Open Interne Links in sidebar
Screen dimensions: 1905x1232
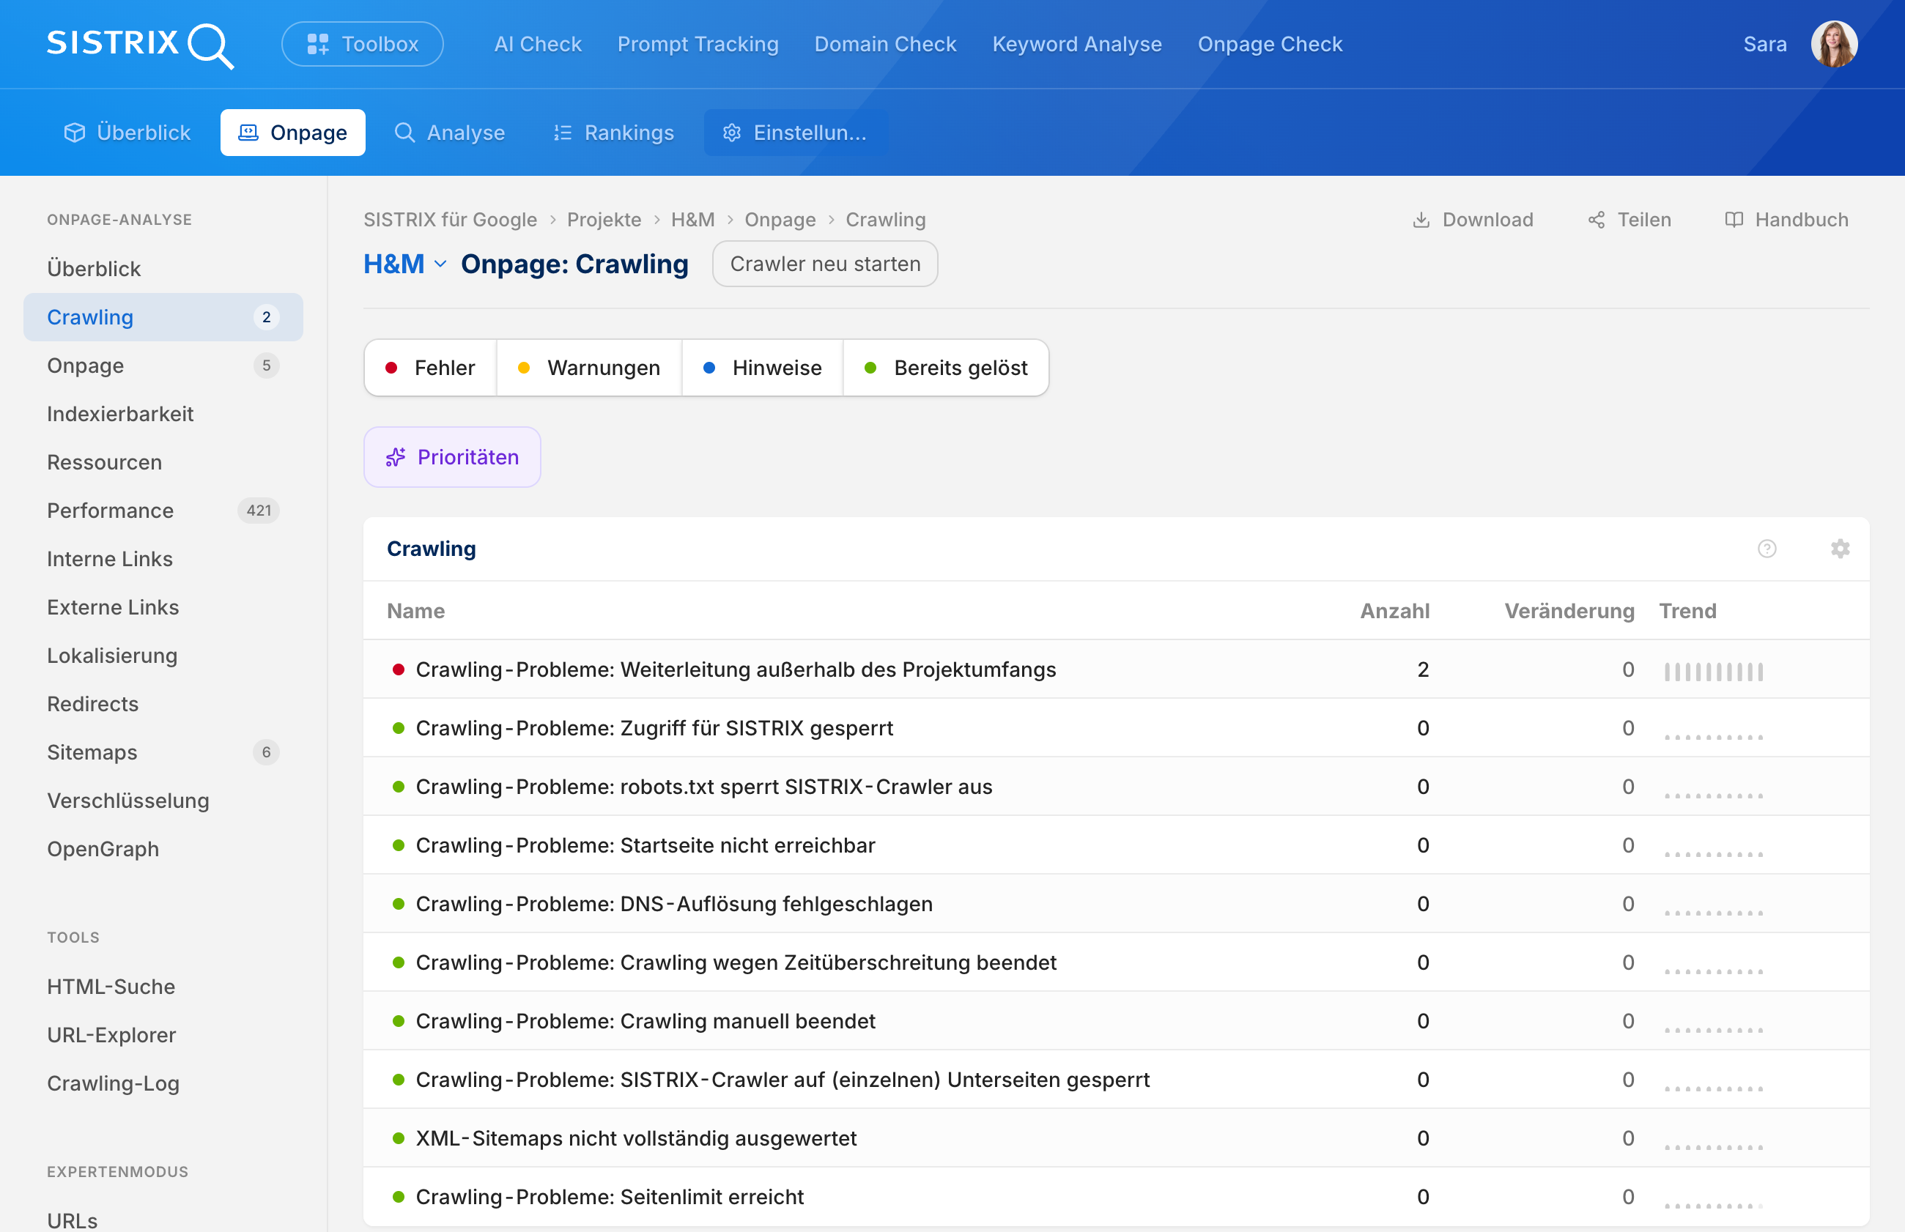click(x=163, y=559)
